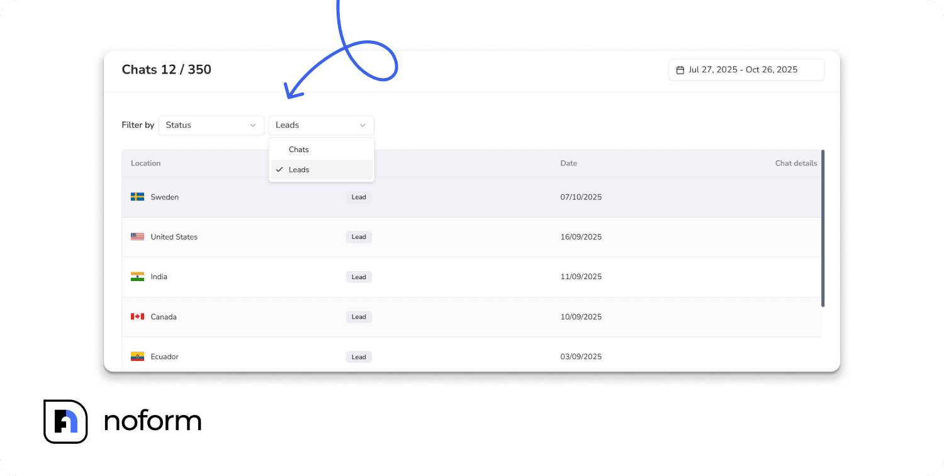Select Leads from the open dropdown

tap(299, 169)
